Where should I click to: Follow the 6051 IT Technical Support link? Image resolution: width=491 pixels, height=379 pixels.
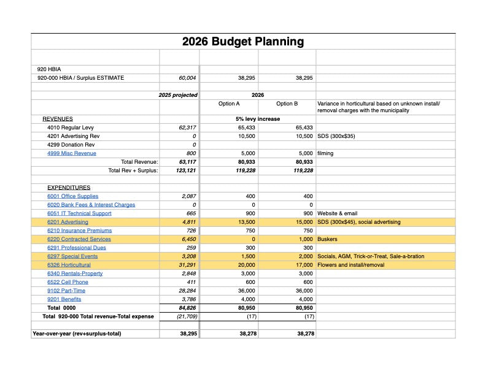[x=79, y=213]
